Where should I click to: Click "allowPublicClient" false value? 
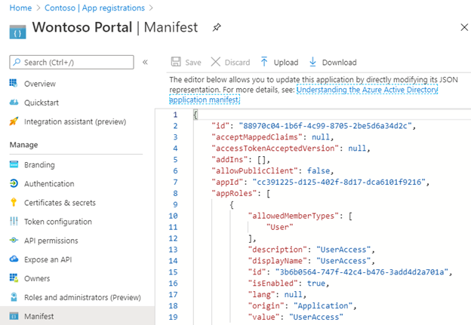click(319, 170)
